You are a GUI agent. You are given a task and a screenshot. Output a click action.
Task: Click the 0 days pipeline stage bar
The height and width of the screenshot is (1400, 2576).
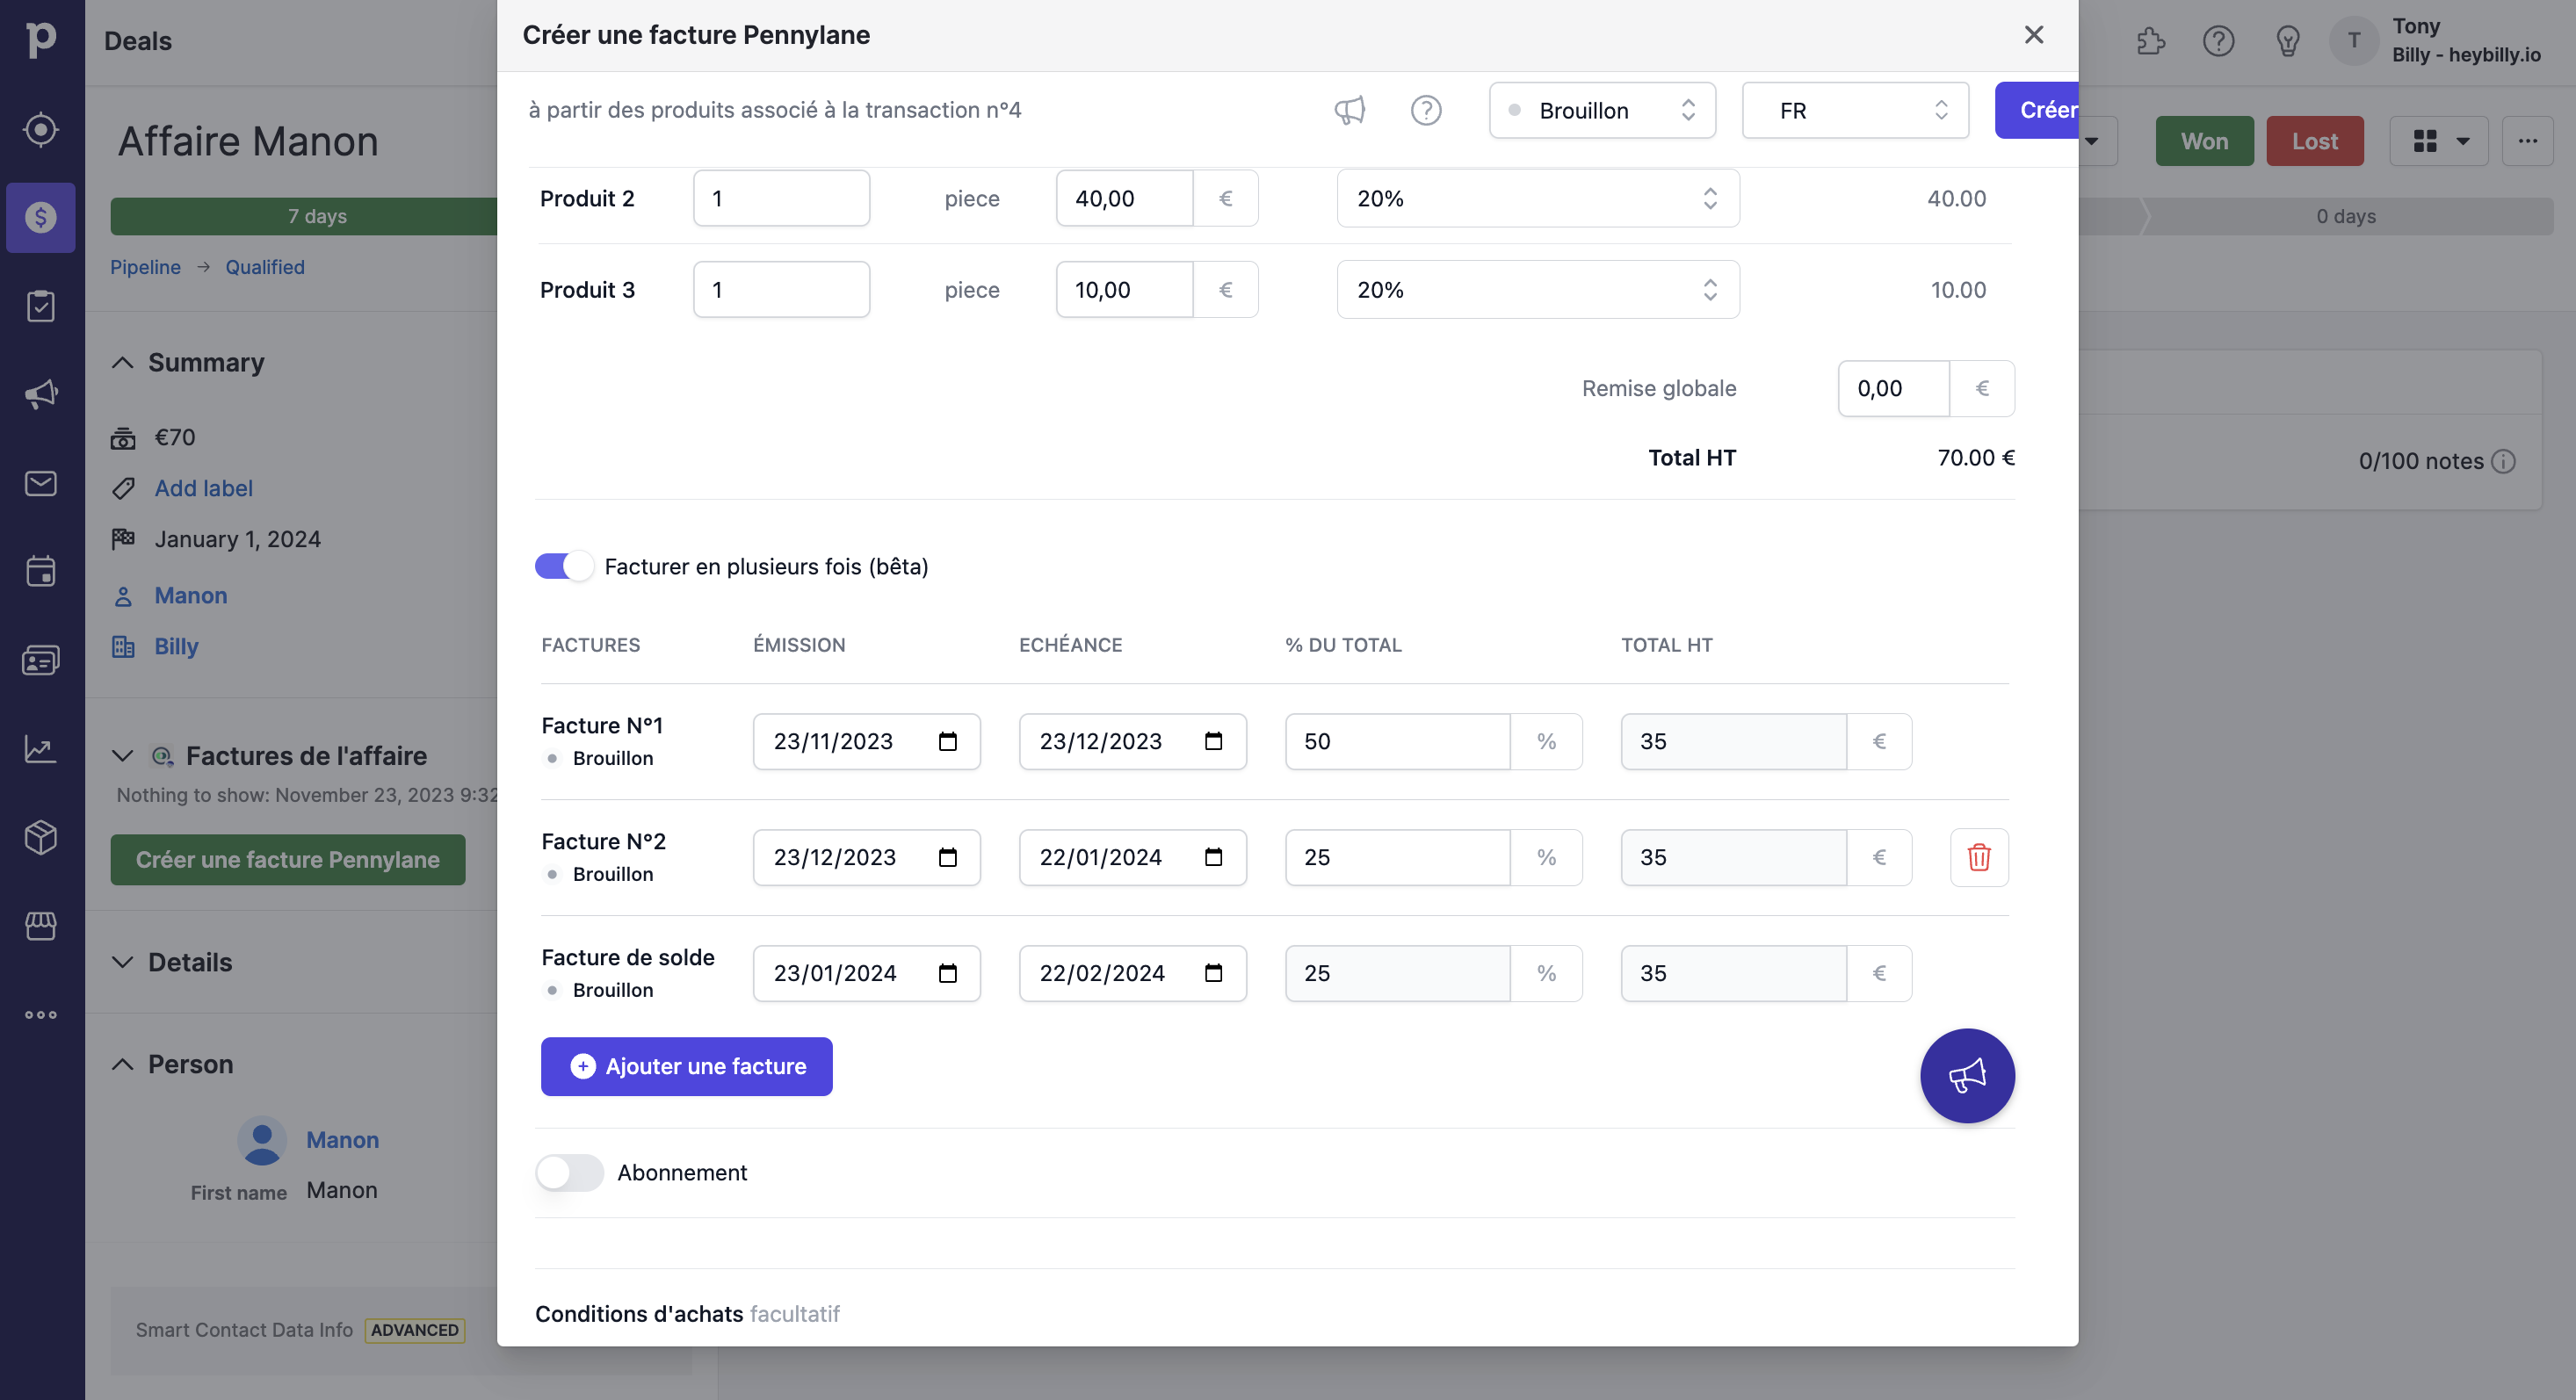2346,216
